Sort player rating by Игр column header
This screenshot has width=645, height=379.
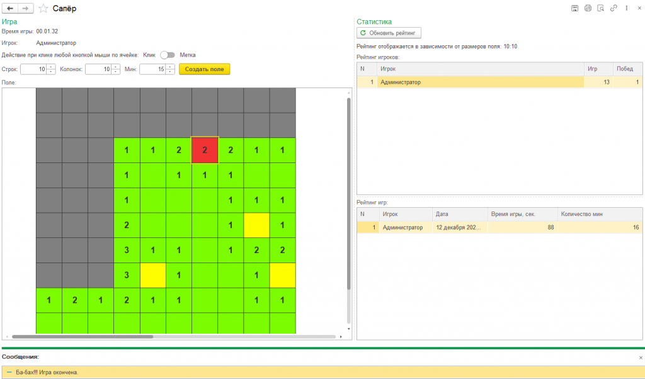click(598, 69)
